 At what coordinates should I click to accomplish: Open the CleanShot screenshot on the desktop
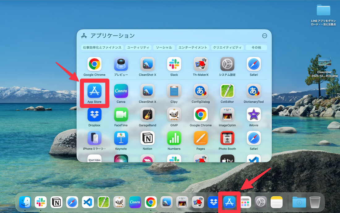325,61
